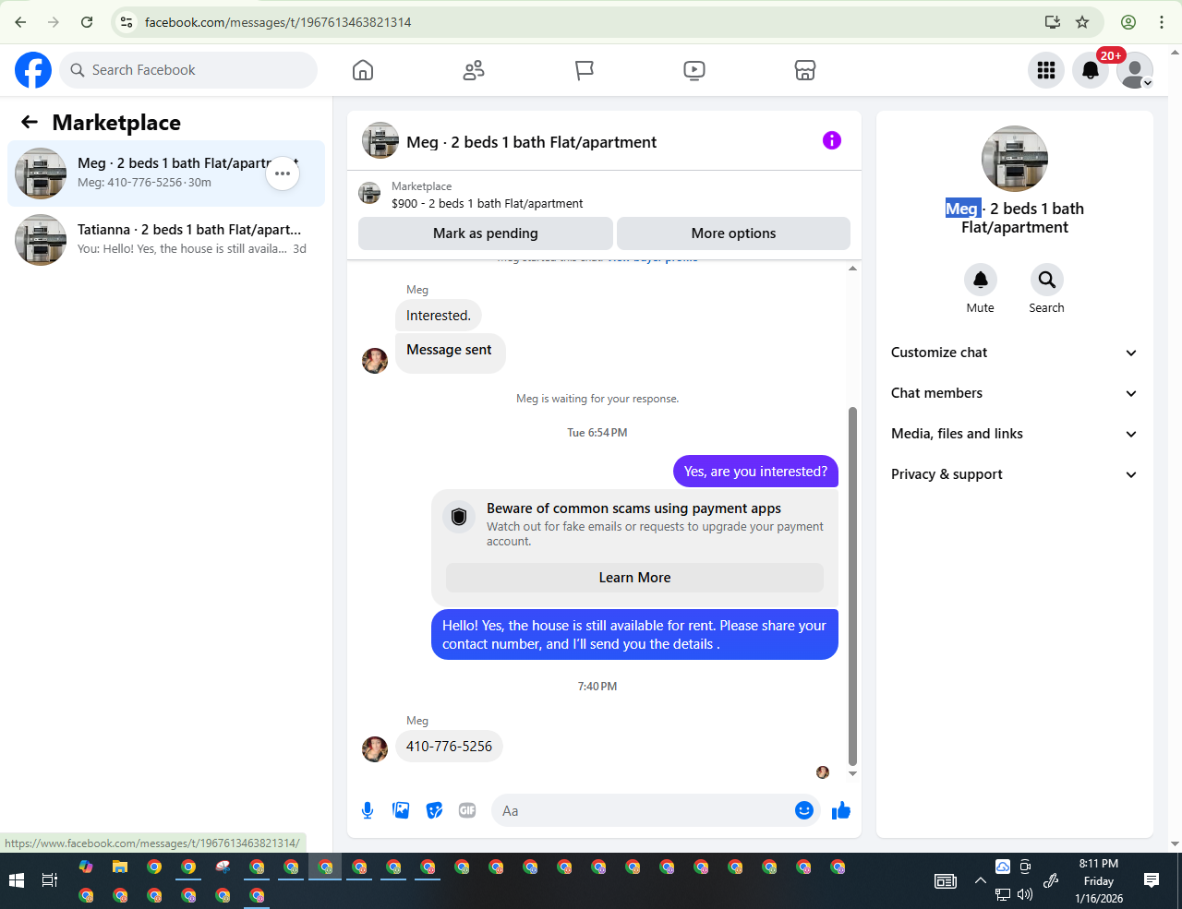Open the GIF picker icon

click(x=467, y=810)
